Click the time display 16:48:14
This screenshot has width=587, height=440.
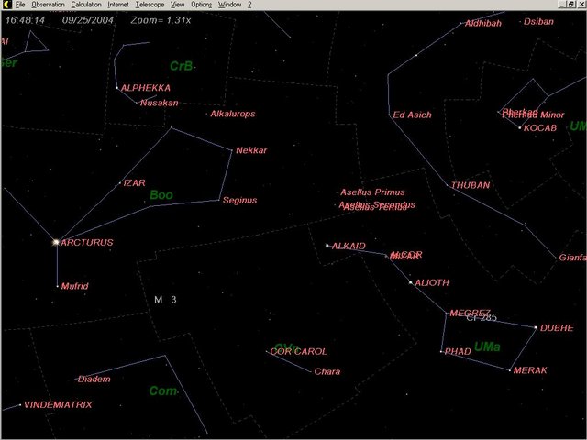click(25, 20)
